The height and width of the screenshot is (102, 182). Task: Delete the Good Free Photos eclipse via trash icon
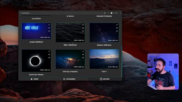point(49,58)
